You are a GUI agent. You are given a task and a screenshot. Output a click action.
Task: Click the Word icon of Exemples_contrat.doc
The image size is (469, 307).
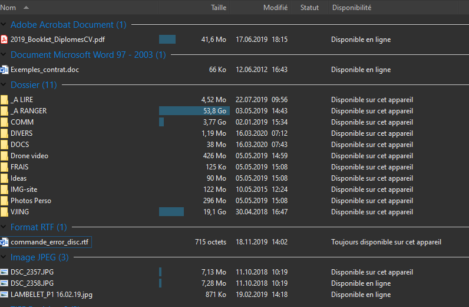tap(4, 70)
